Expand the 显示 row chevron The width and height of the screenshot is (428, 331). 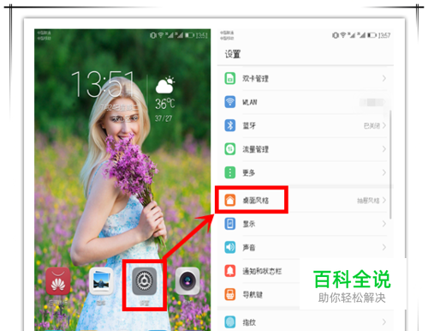click(x=384, y=224)
